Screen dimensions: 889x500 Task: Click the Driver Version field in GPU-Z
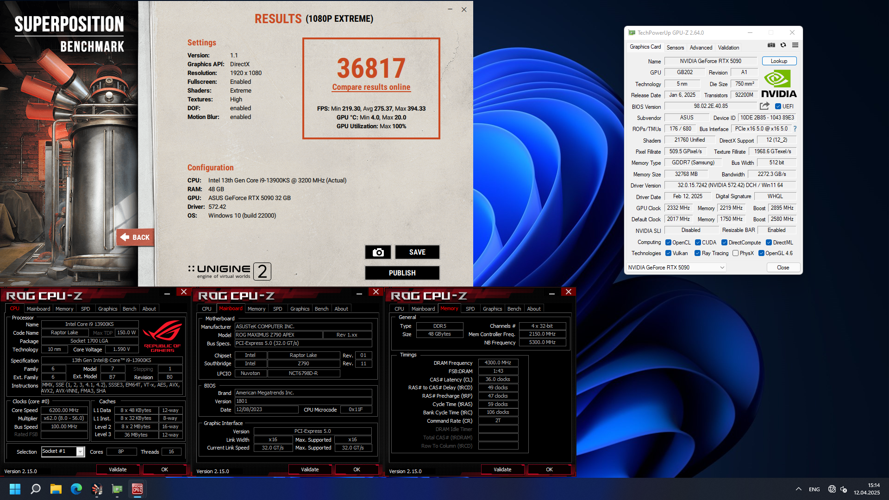(x=730, y=185)
